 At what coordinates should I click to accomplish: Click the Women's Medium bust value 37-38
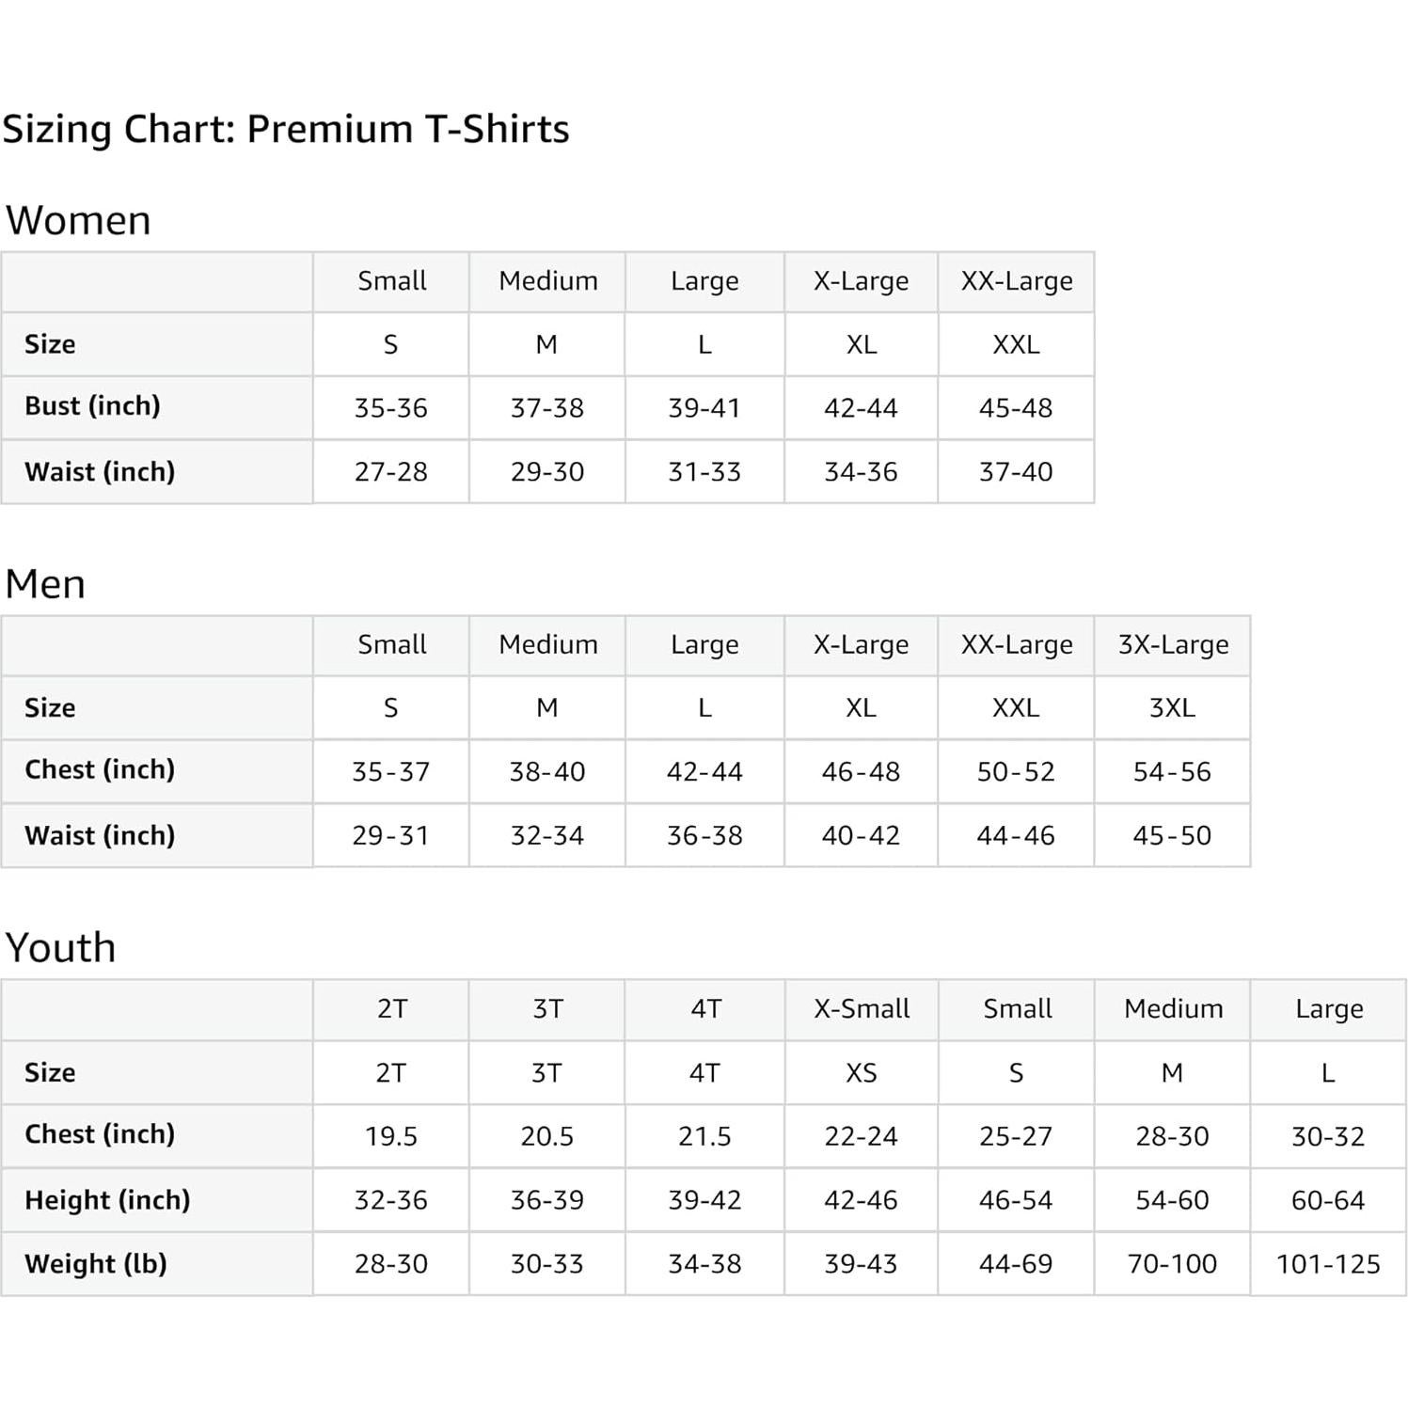546,408
